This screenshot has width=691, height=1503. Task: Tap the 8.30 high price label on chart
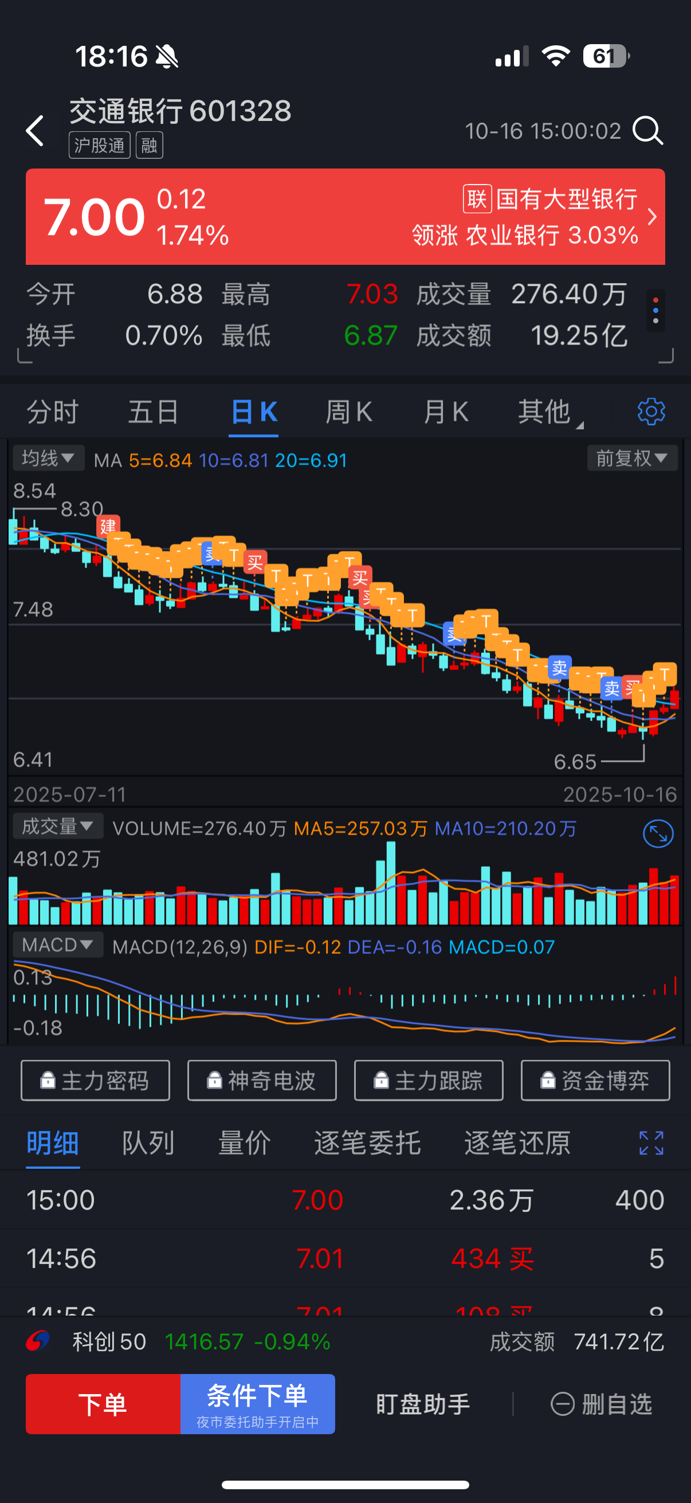82,509
